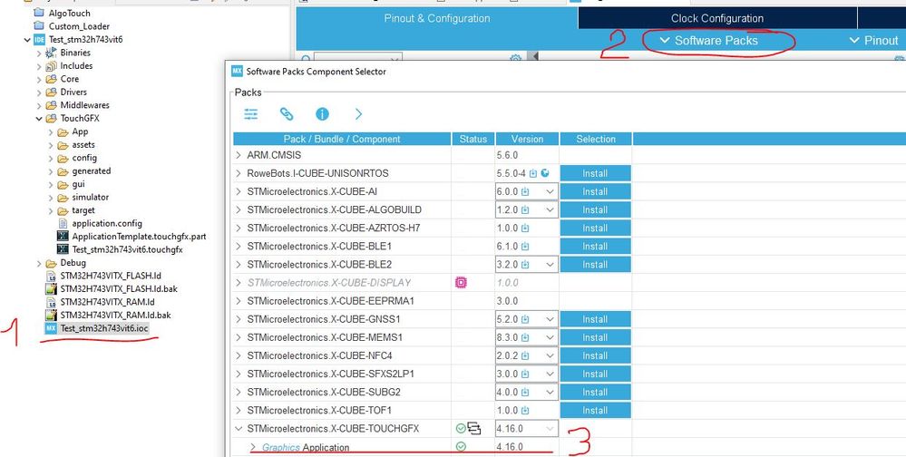
Task: Select Test_stm32h743vit6.touchgfx file
Action: [127, 249]
